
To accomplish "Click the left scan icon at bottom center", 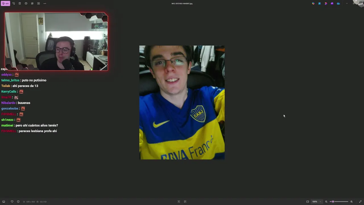I will click(179, 202).
